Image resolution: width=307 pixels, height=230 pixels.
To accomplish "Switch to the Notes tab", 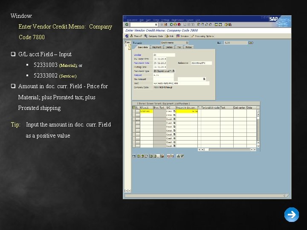I will click(188, 47).
